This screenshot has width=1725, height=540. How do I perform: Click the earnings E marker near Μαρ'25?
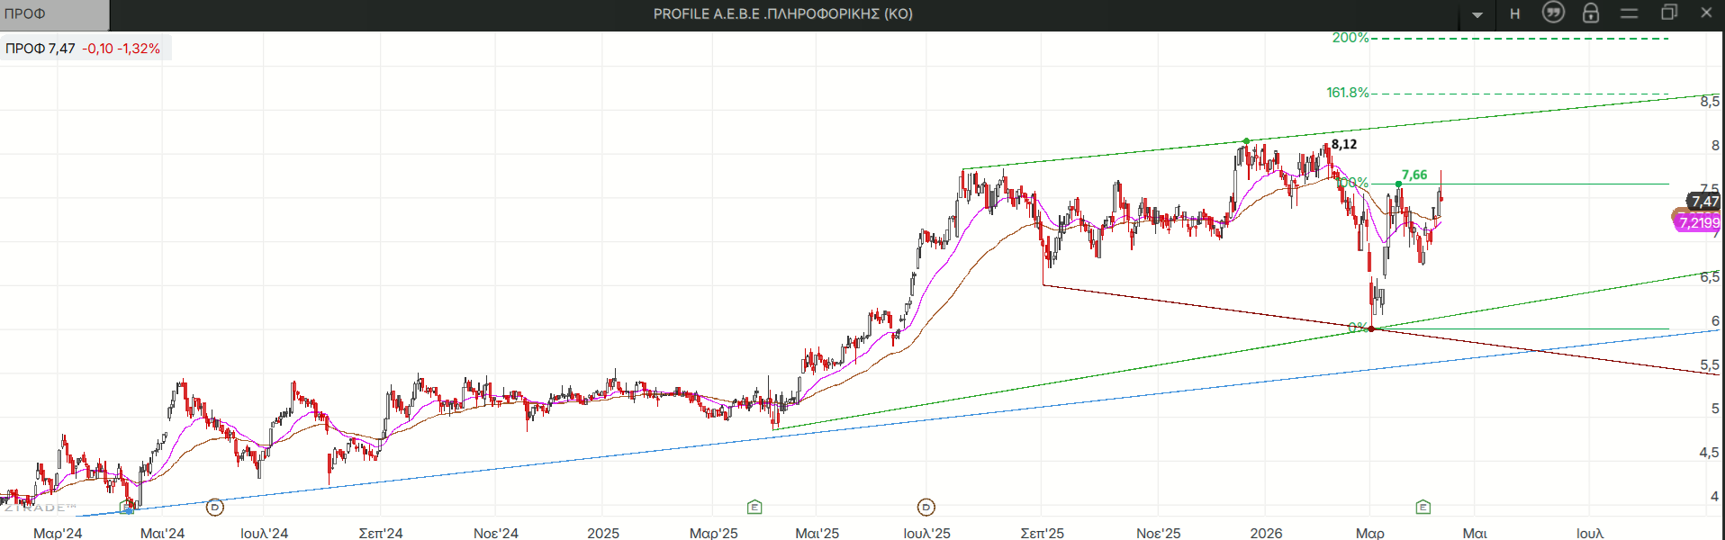click(754, 508)
